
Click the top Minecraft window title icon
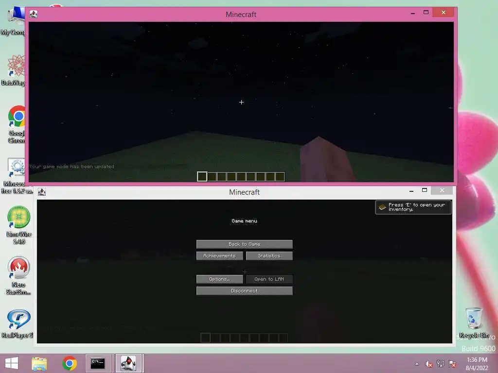coord(34,14)
